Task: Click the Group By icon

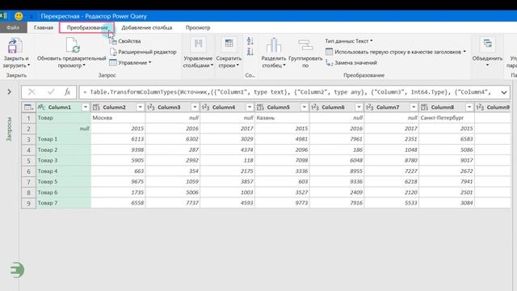Action: [x=305, y=45]
